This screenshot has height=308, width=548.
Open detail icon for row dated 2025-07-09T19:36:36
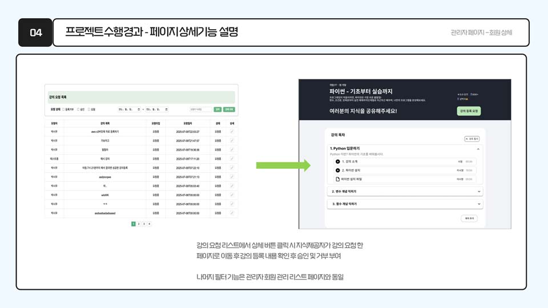[232, 149]
